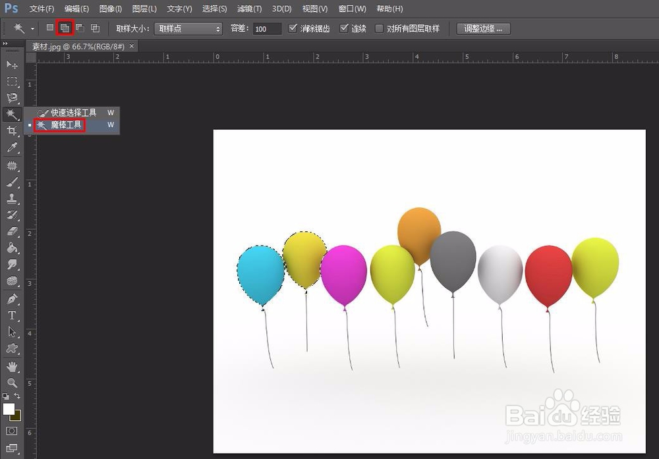Image resolution: width=659 pixels, height=459 pixels.
Task: Click Intersect with Selection mode button
Action: [x=96, y=28]
